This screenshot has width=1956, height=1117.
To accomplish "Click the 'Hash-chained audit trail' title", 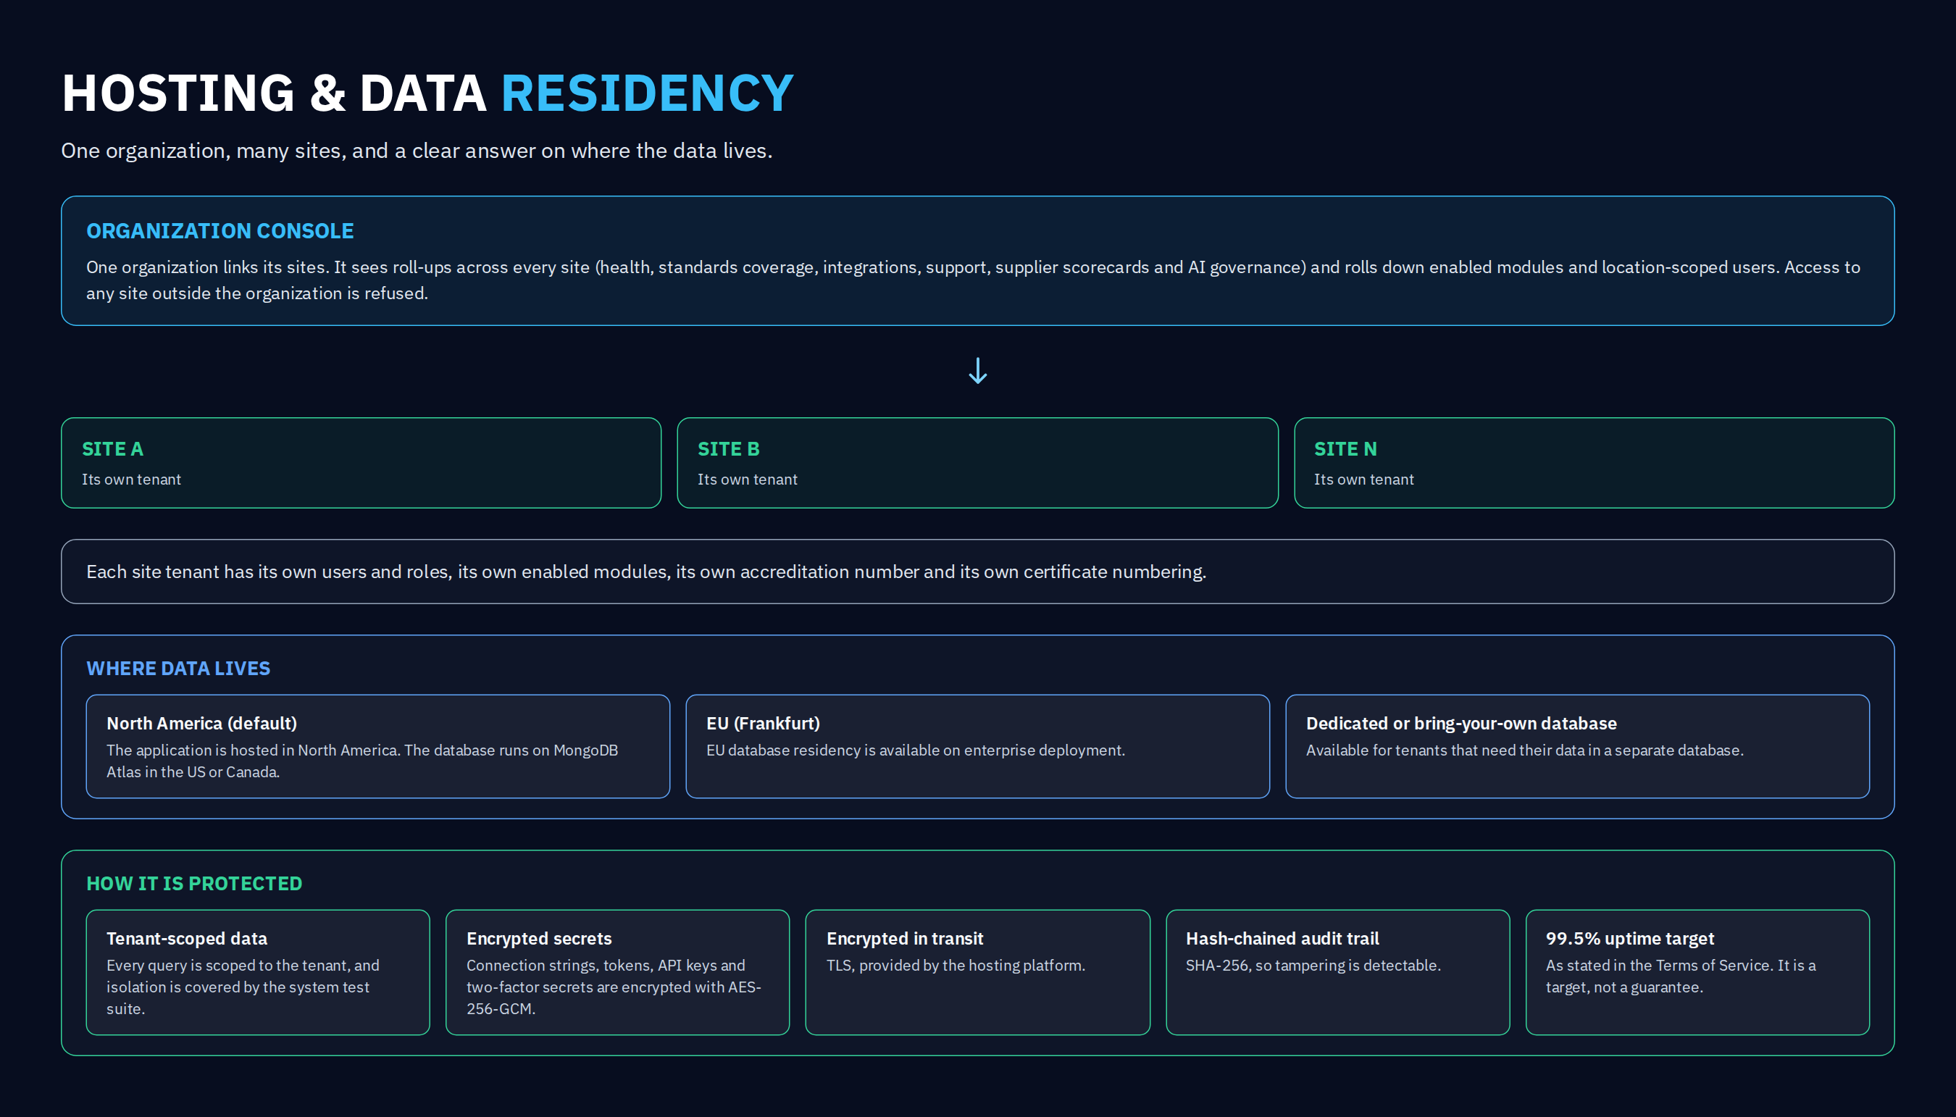I will [1282, 938].
